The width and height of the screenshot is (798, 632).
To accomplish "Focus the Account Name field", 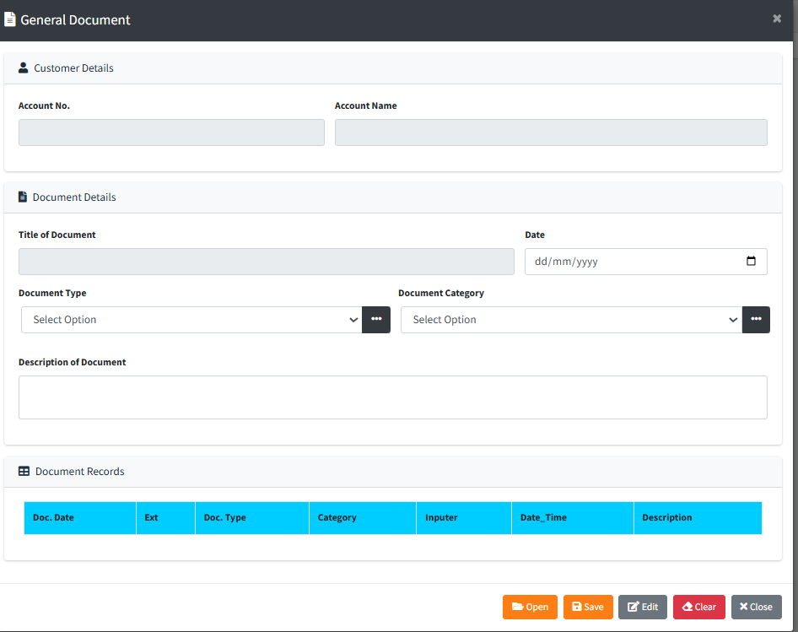I will click(x=551, y=132).
